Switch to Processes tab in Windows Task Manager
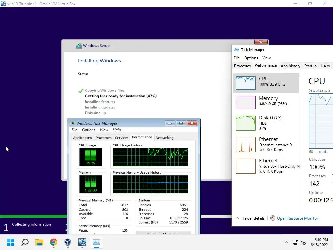The height and width of the screenshot is (250, 333). coord(103,138)
